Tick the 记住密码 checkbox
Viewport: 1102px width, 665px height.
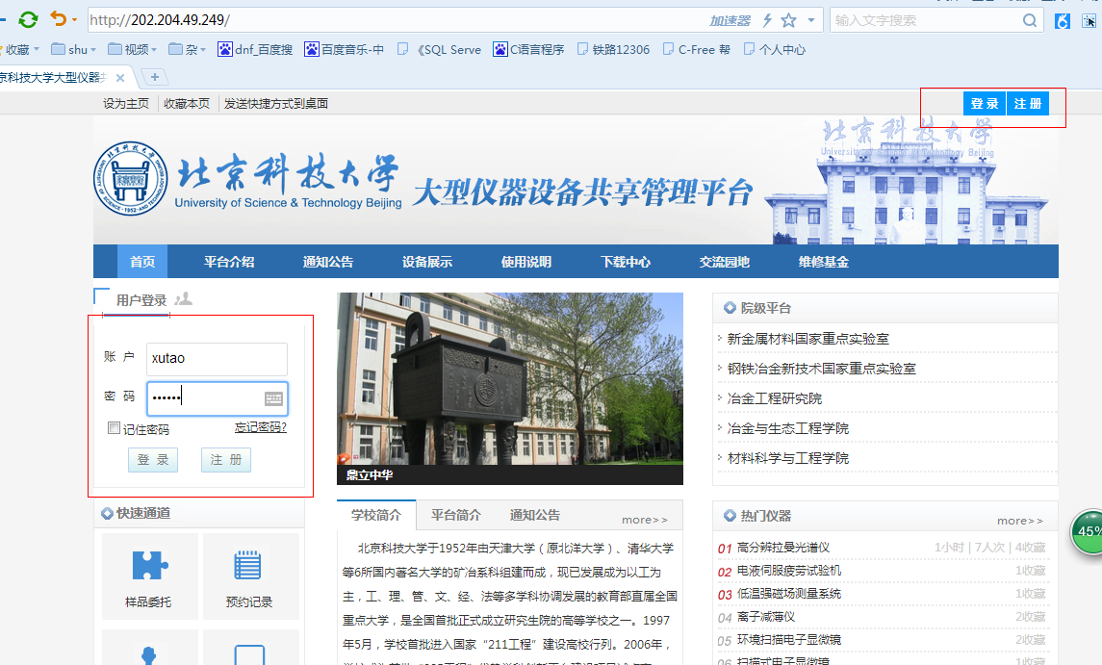115,428
